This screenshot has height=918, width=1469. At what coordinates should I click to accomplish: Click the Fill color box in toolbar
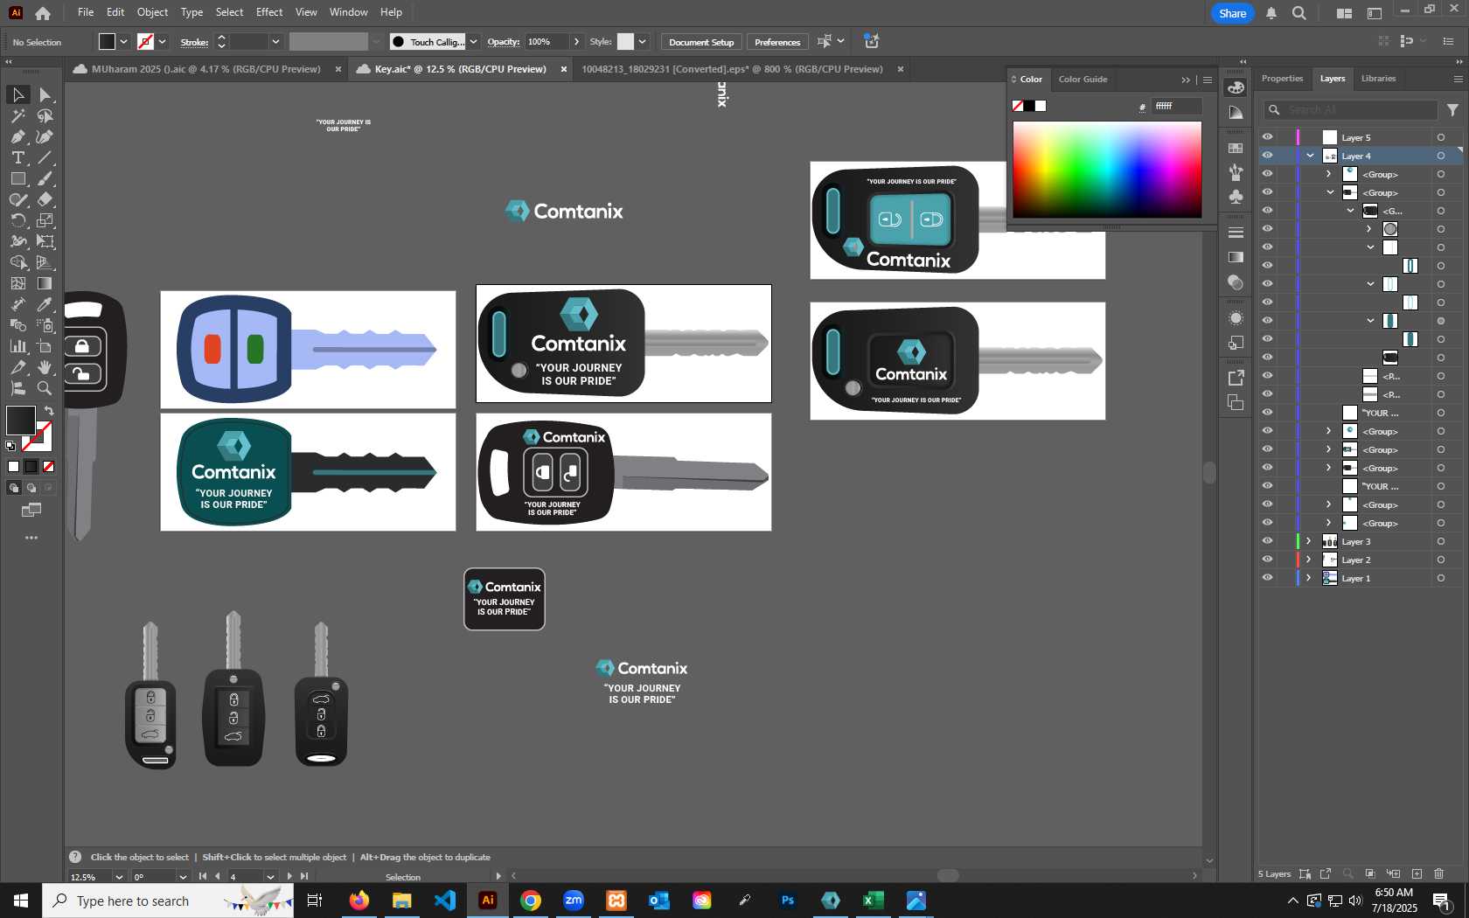tap(20, 421)
